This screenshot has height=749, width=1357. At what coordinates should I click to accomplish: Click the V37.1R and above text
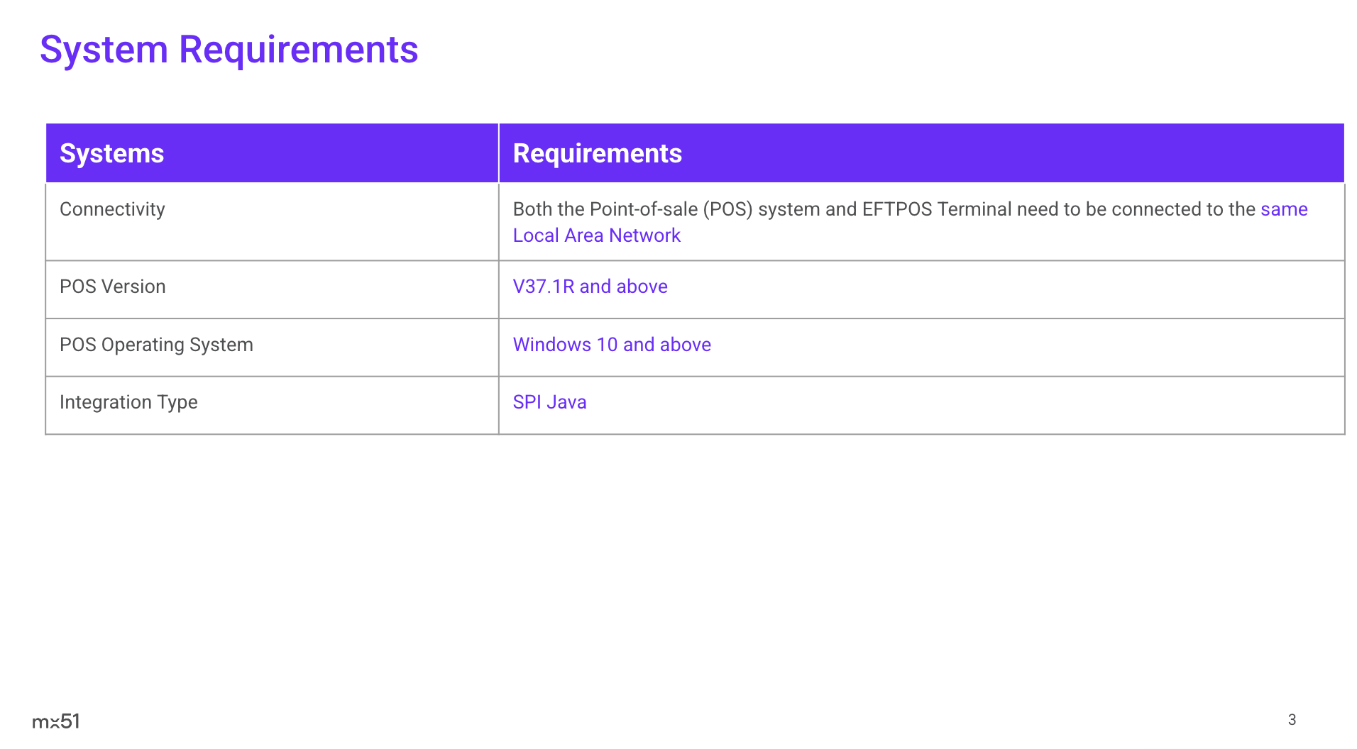[x=590, y=287]
